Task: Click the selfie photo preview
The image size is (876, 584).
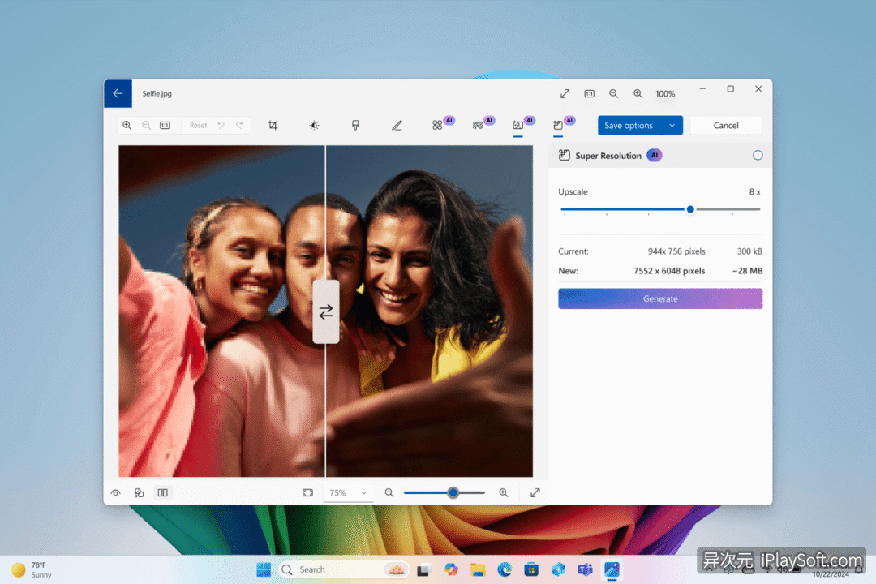Action: point(325,311)
